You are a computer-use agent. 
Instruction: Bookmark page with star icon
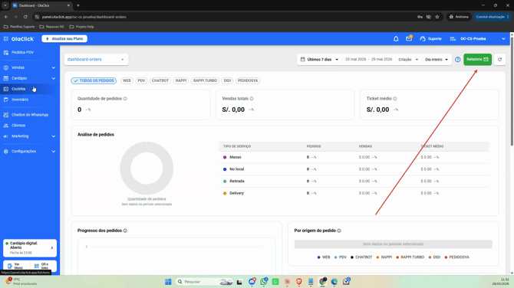click(437, 17)
